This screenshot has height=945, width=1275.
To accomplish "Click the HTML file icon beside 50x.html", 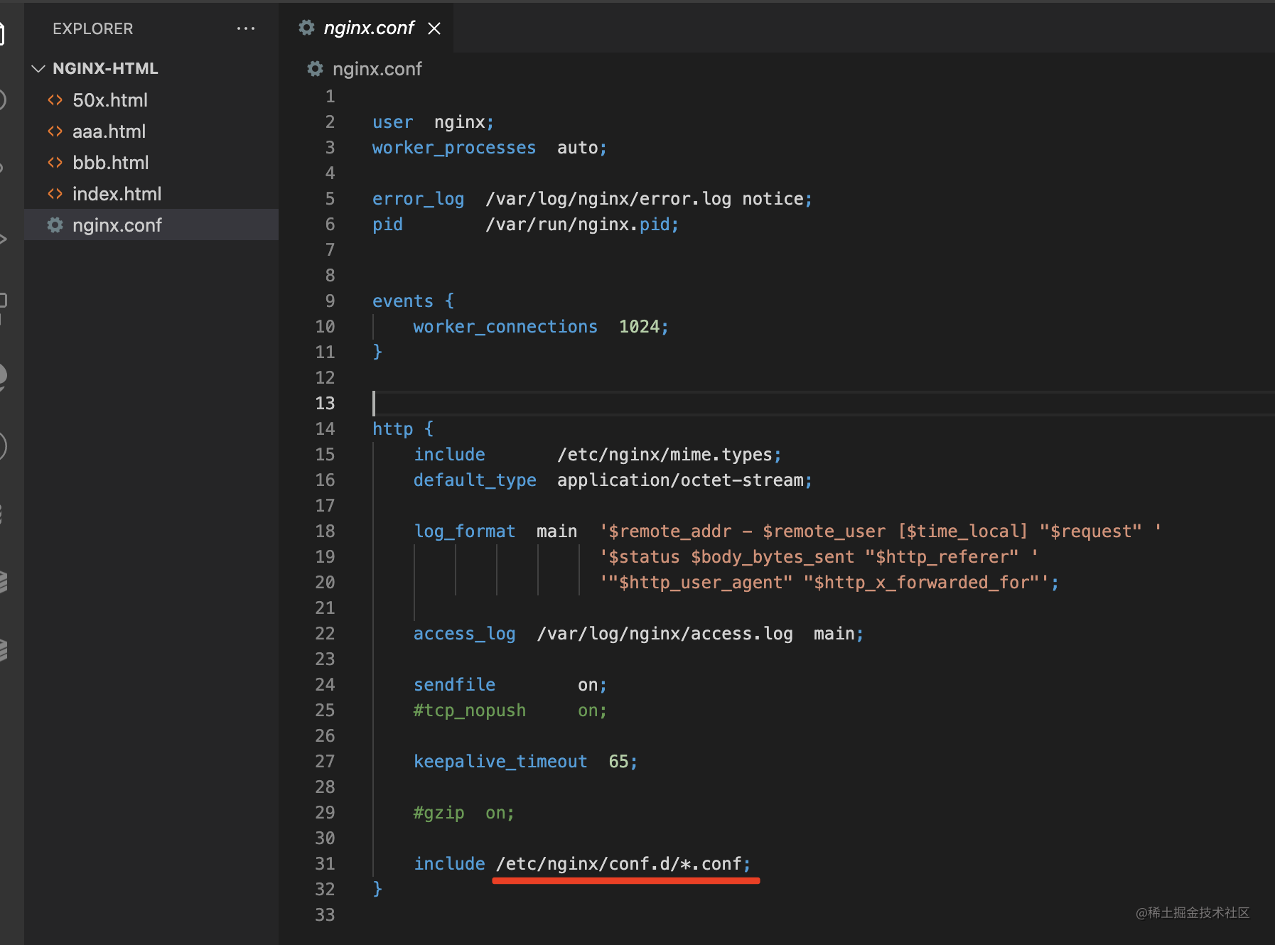I will (55, 100).
